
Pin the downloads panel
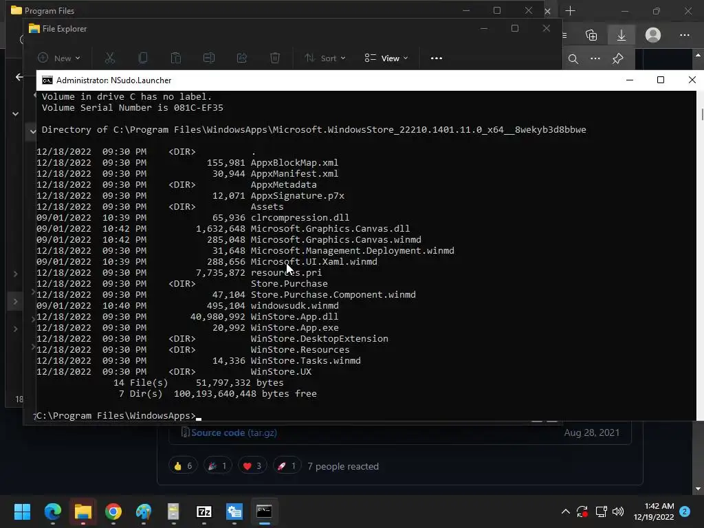point(618,58)
